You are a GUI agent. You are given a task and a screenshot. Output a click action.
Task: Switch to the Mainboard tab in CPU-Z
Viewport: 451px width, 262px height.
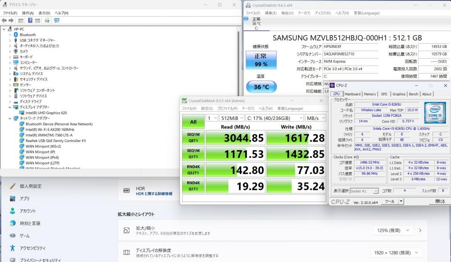click(352, 94)
